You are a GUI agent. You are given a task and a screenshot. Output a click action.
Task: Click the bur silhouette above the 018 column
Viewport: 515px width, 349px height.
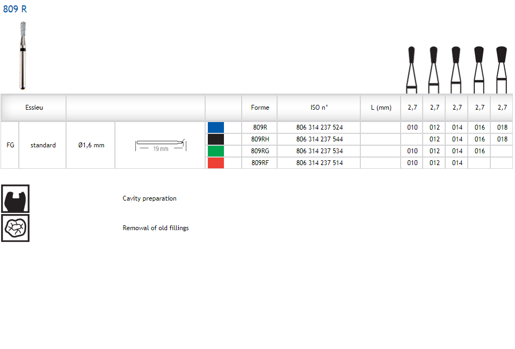[502, 69]
